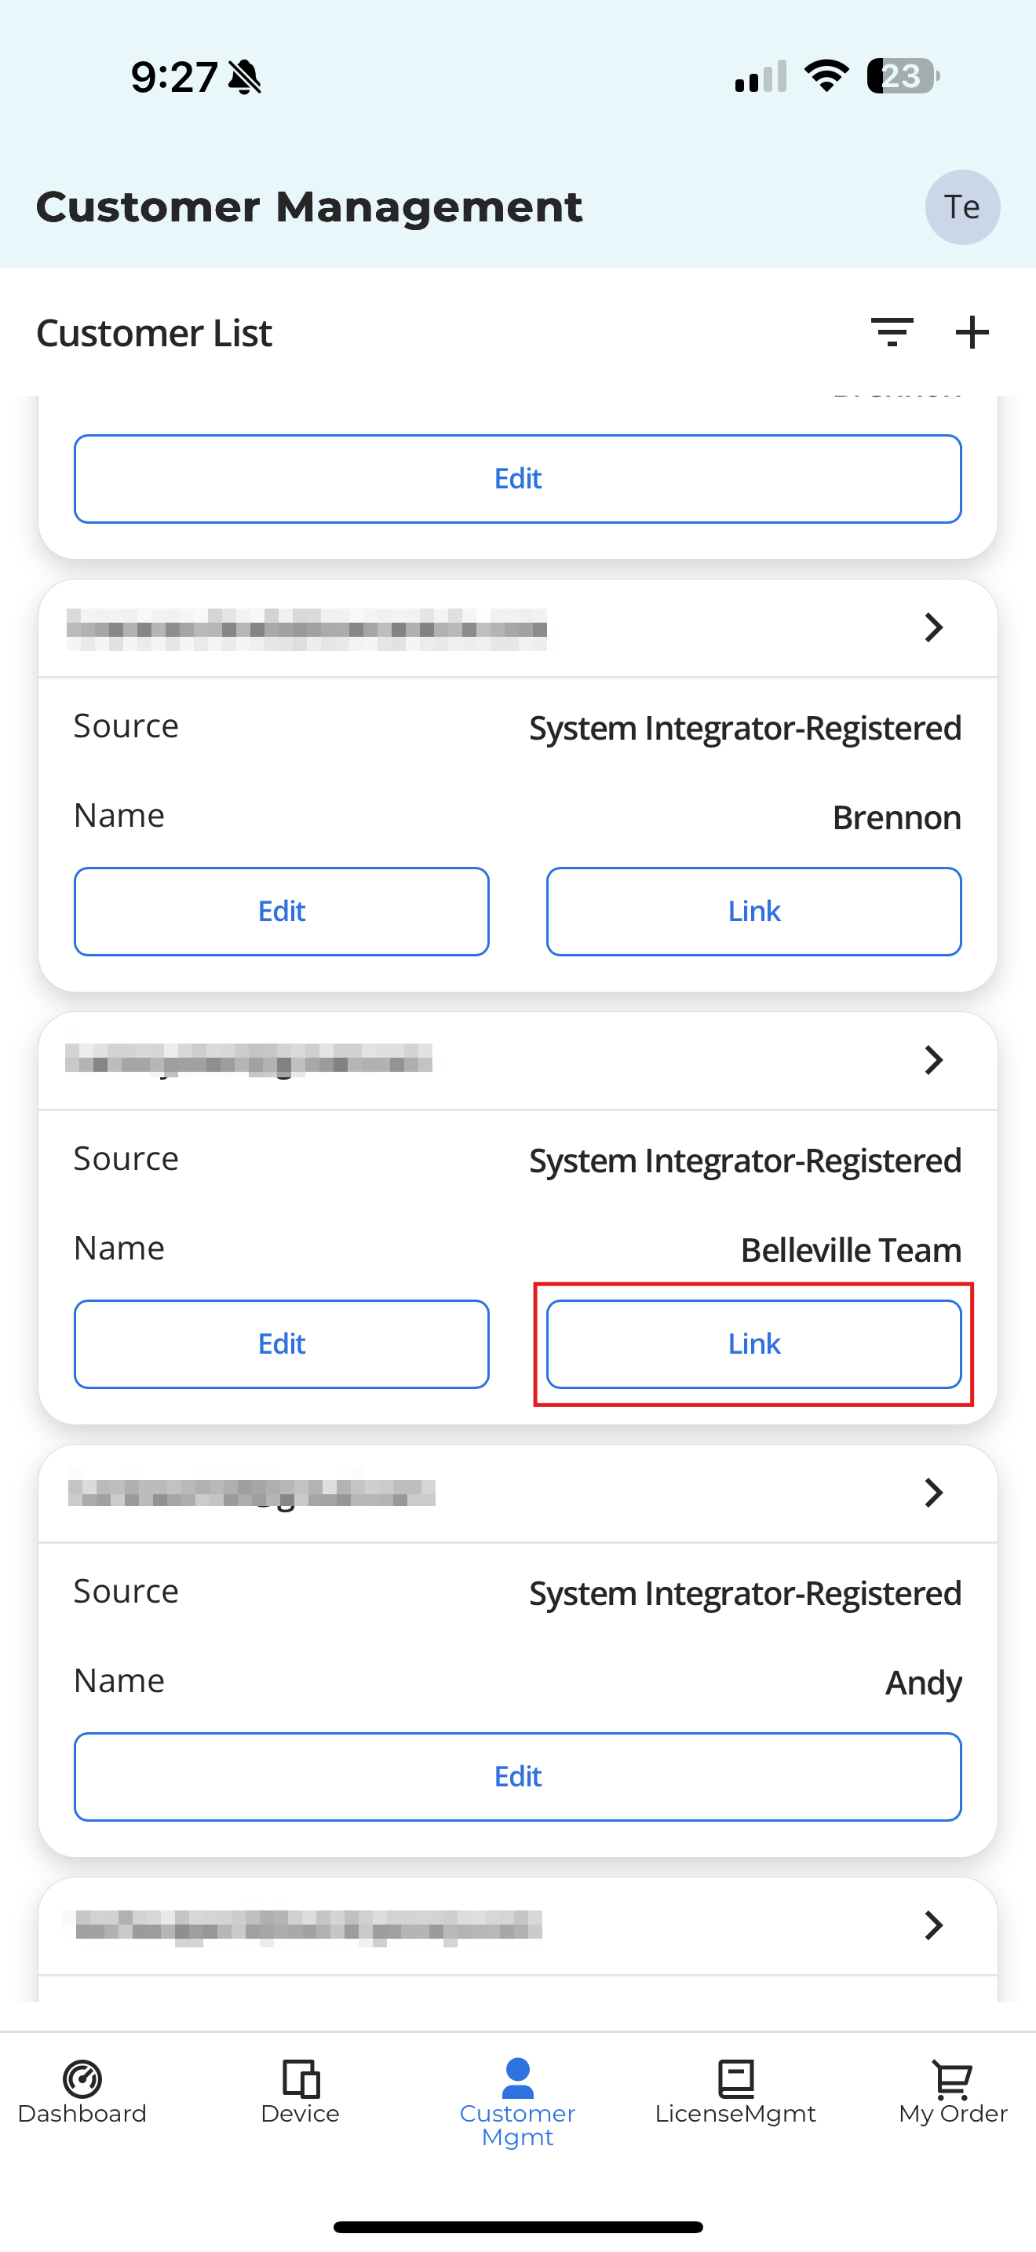Open the My Order cart icon
The image size is (1036, 2252).
click(x=952, y=2079)
